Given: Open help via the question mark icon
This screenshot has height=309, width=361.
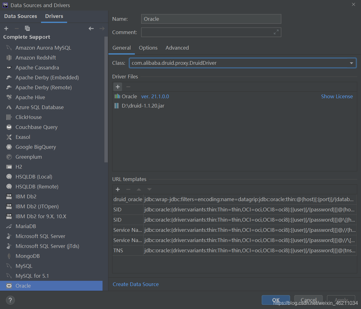Looking at the screenshot, I should [x=10, y=300].
